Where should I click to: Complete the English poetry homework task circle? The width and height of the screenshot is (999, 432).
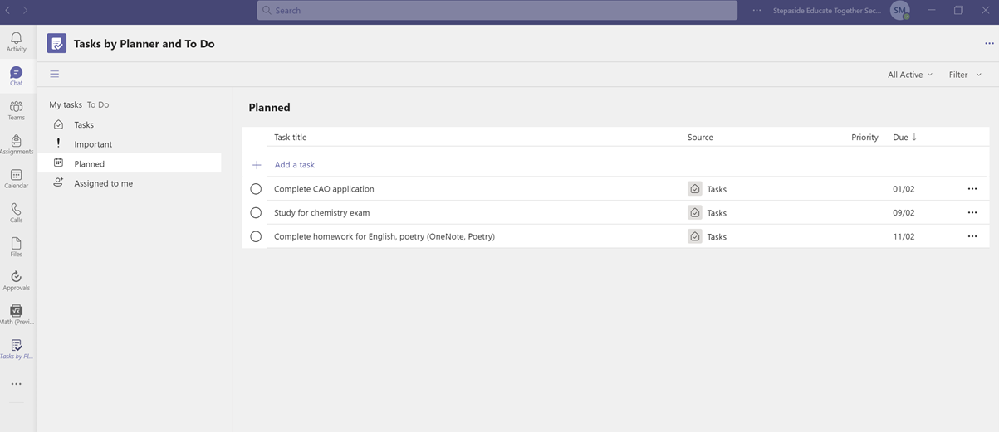click(256, 236)
